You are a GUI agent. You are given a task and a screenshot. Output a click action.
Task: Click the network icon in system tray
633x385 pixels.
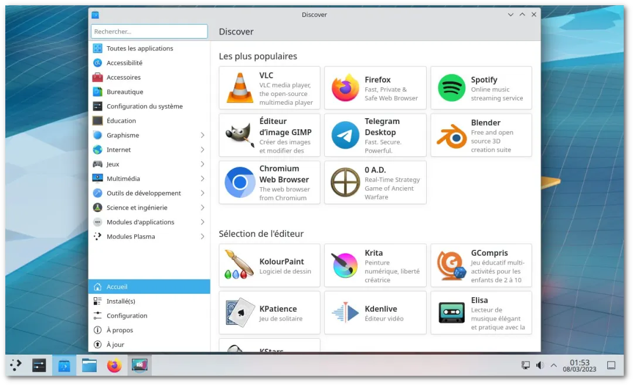pos(525,365)
